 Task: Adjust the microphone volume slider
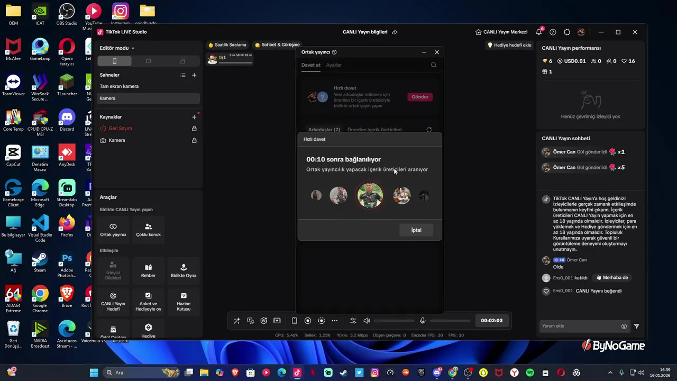450,321
